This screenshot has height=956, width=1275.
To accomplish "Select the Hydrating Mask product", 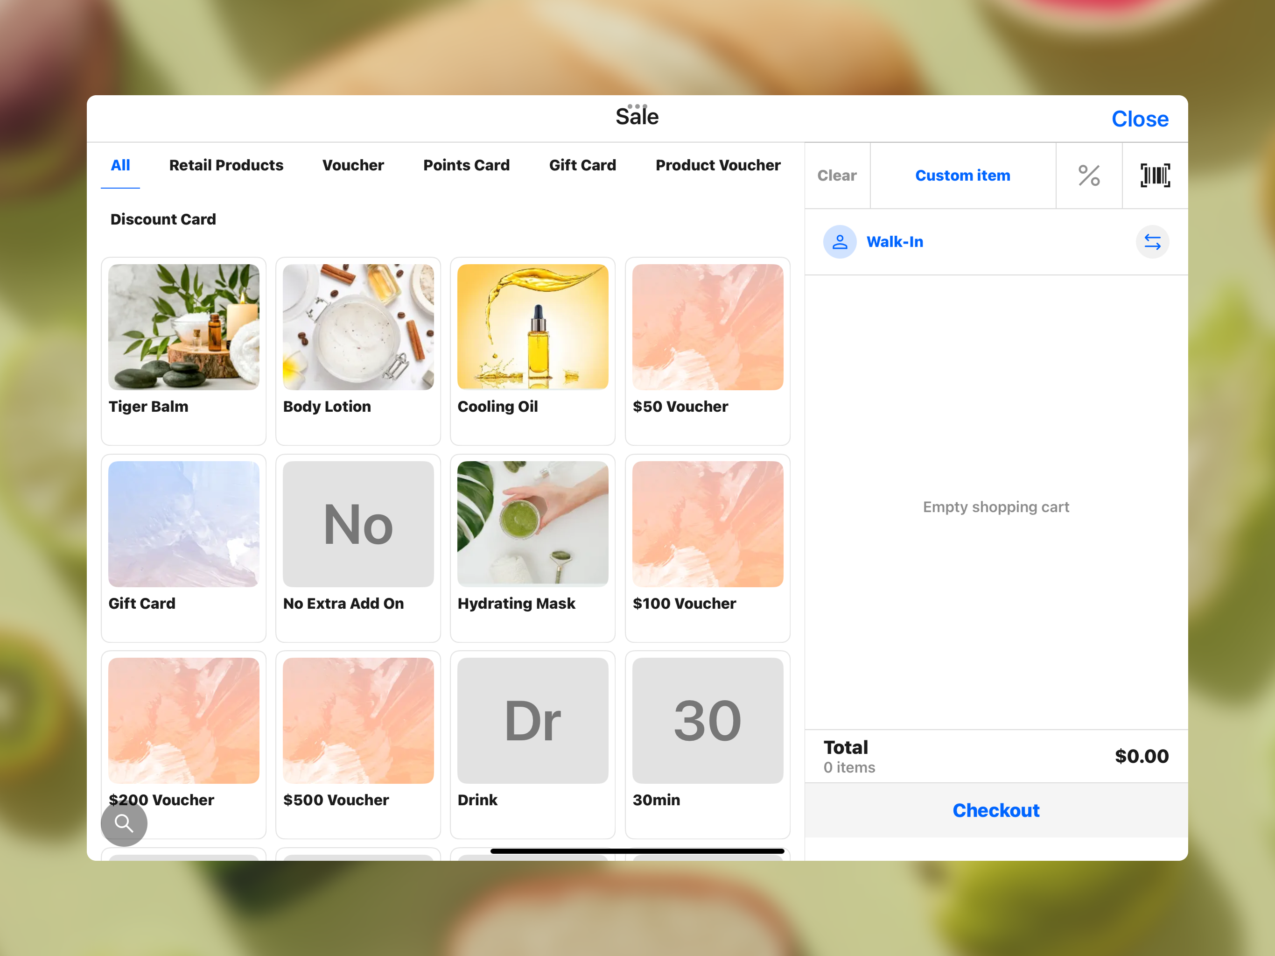I will point(532,548).
